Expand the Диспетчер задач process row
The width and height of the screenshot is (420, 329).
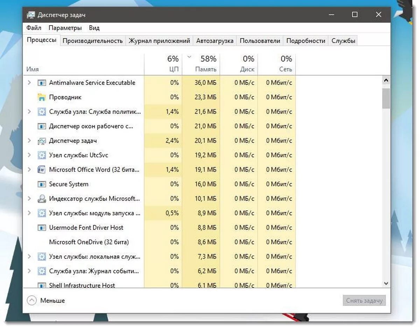[x=29, y=141]
